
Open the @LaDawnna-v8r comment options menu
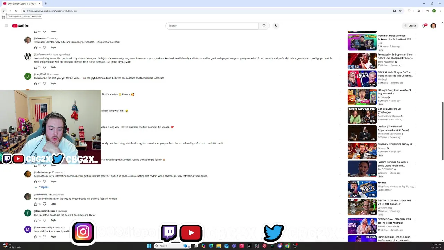[x=340, y=56]
